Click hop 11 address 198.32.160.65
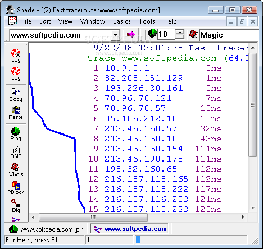263x249 pixels. click(x=141, y=169)
